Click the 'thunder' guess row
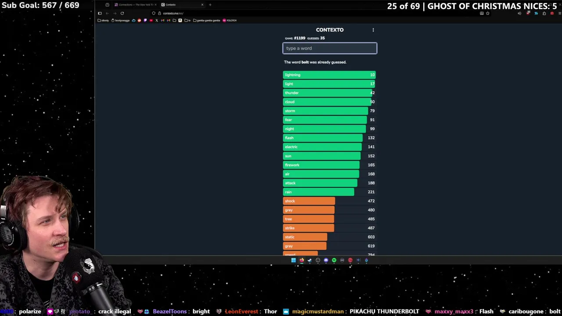 coord(329,93)
